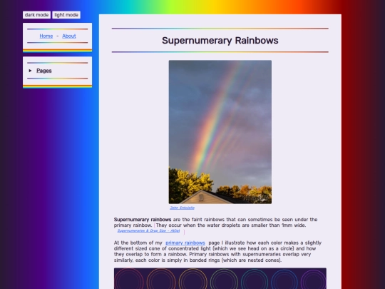Switch to light mode

pos(66,15)
